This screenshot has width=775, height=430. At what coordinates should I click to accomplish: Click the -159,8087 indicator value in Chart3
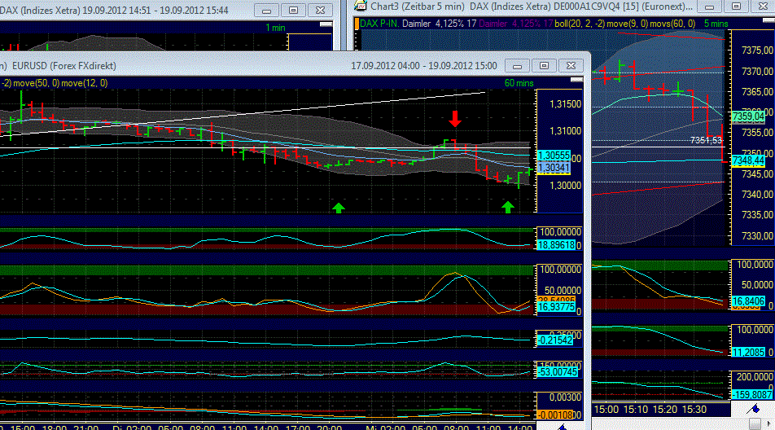(751, 395)
